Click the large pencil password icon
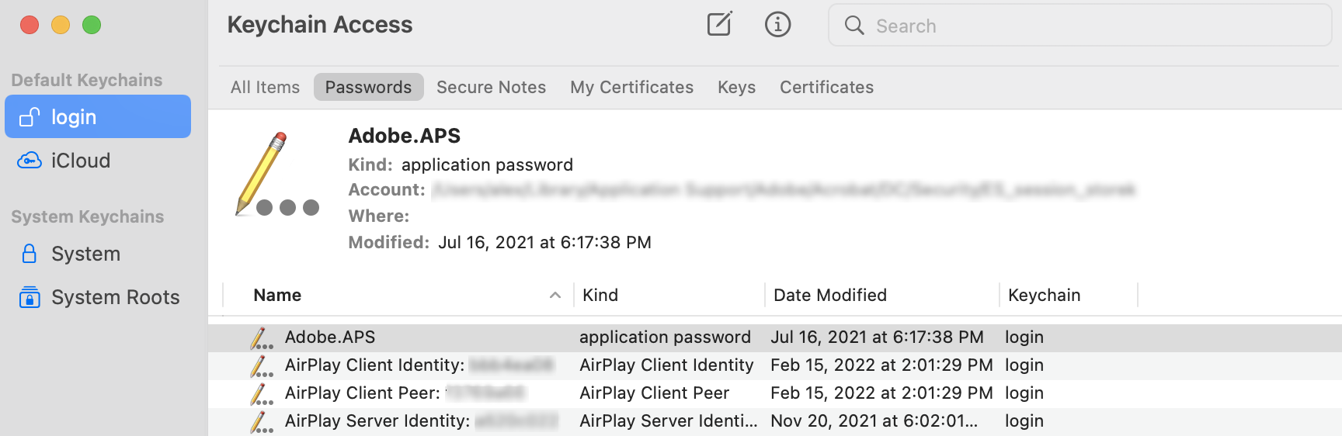 coord(277,174)
